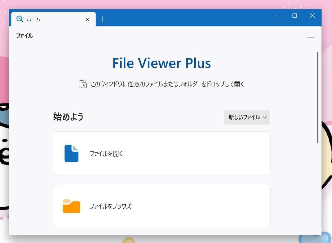Image resolution: width=332 pixels, height=243 pixels.
Task: Close the ホーム tab
Action: (x=87, y=19)
